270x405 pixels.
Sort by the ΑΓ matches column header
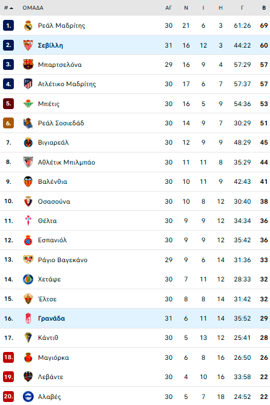(x=168, y=8)
